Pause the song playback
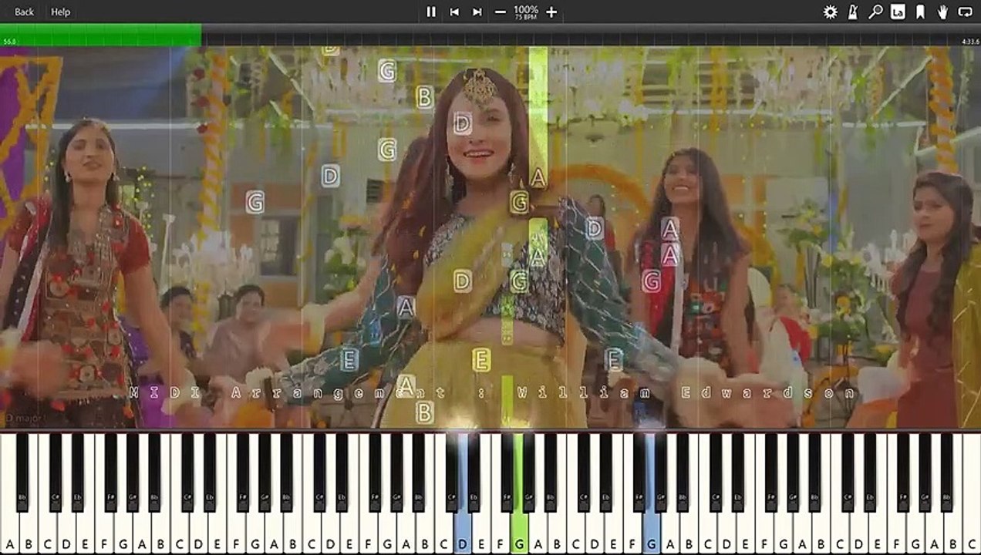The height and width of the screenshot is (555, 981). point(431,12)
